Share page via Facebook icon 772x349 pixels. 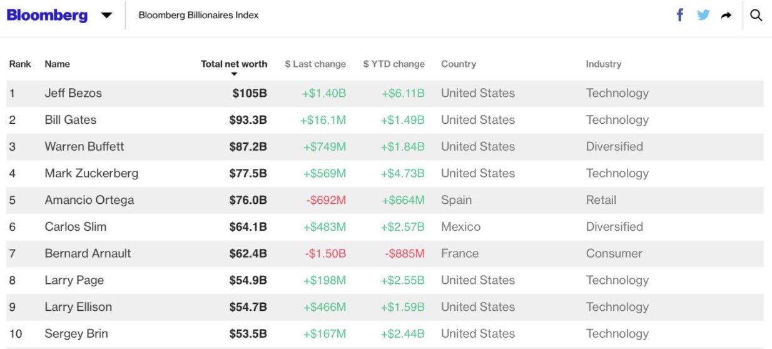[x=680, y=15]
